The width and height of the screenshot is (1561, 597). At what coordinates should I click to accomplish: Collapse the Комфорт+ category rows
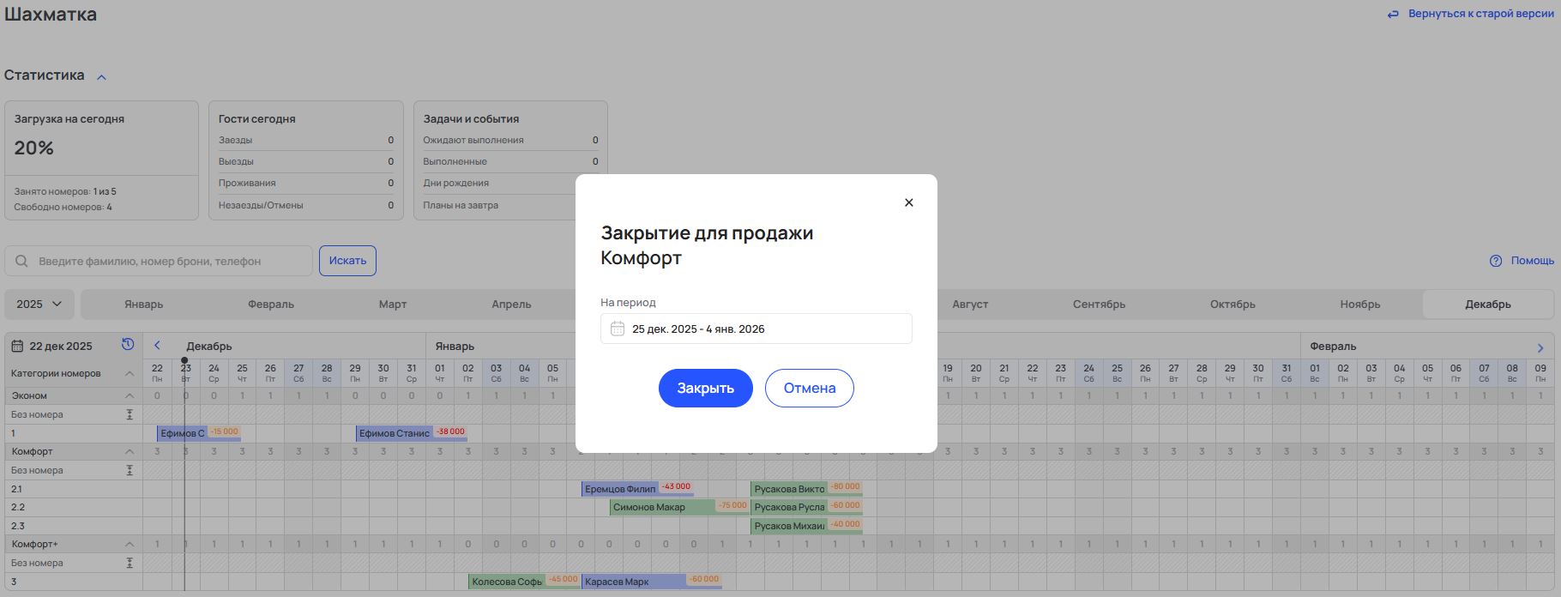(x=130, y=544)
